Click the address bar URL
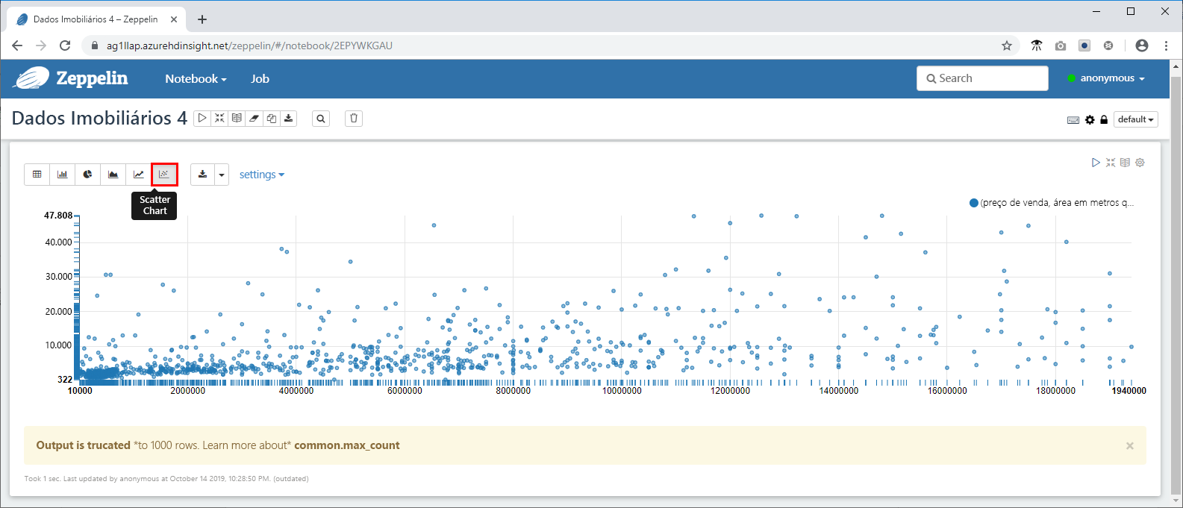Image resolution: width=1183 pixels, height=508 pixels. 249,46
